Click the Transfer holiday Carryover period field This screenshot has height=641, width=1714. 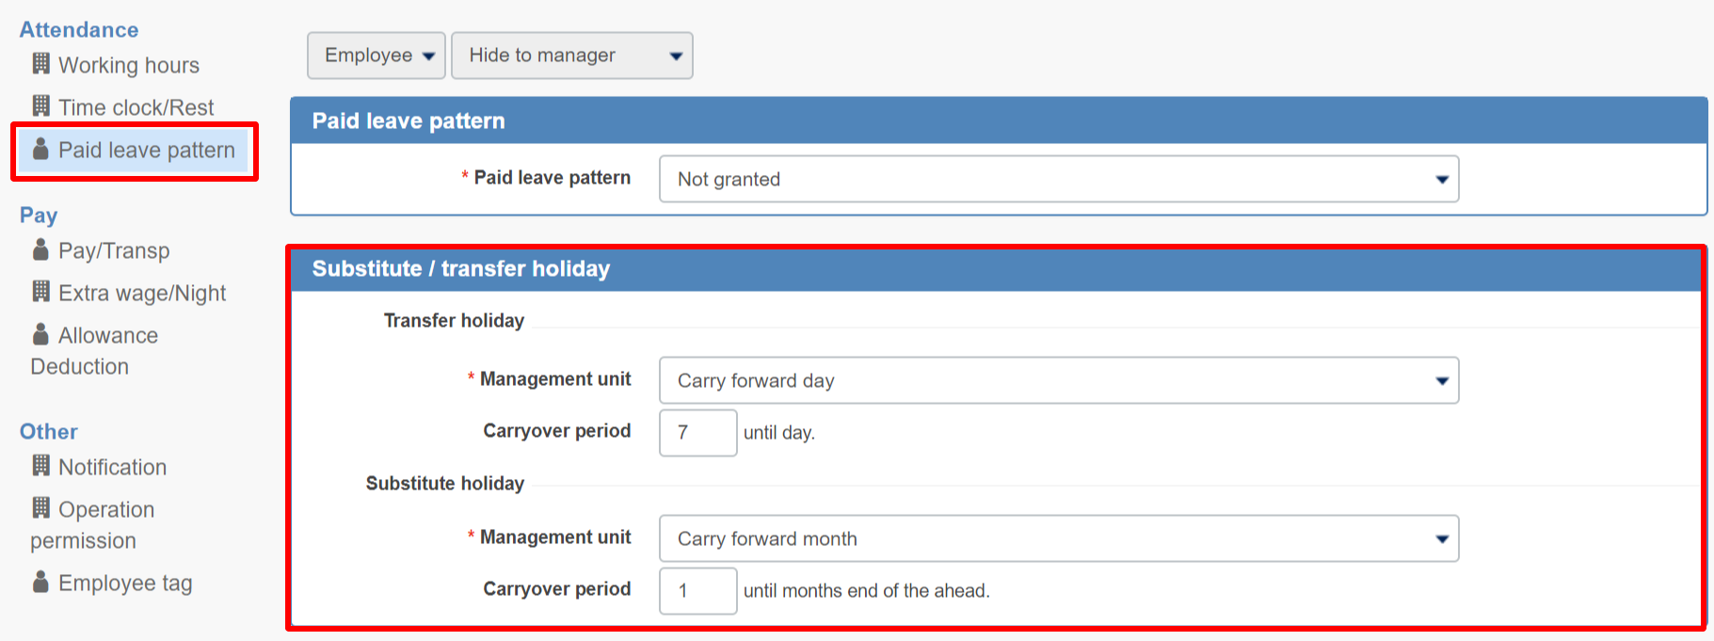[698, 433]
